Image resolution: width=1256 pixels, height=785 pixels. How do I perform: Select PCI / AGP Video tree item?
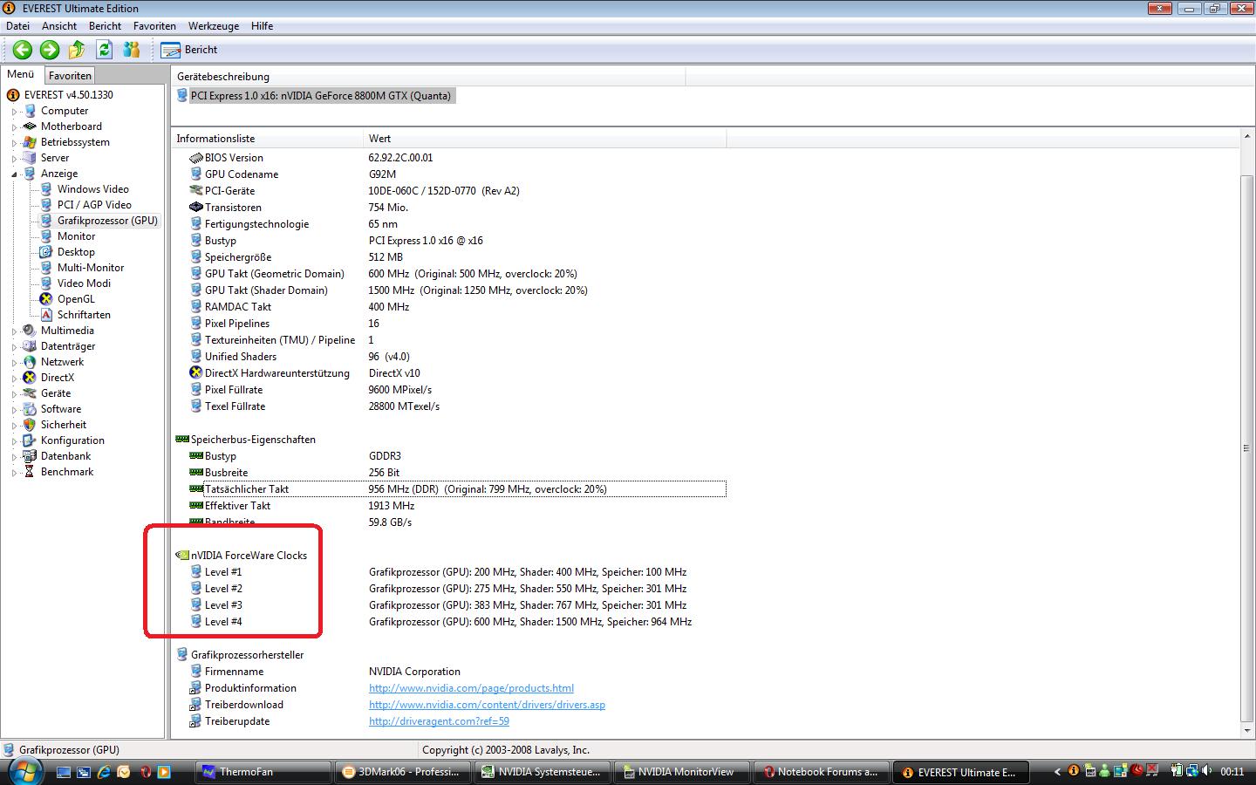point(94,205)
